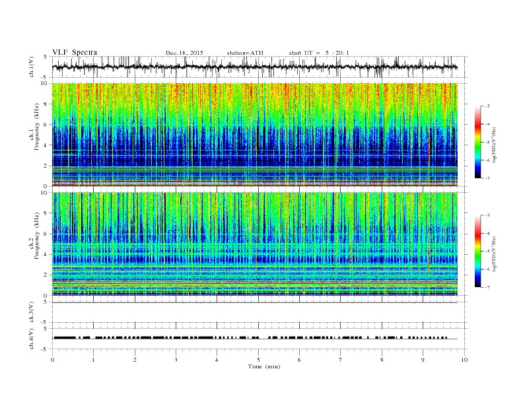Click the '-3' value on ch.1 color scale
The height and width of the screenshot is (404, 523).
(487, 106)
